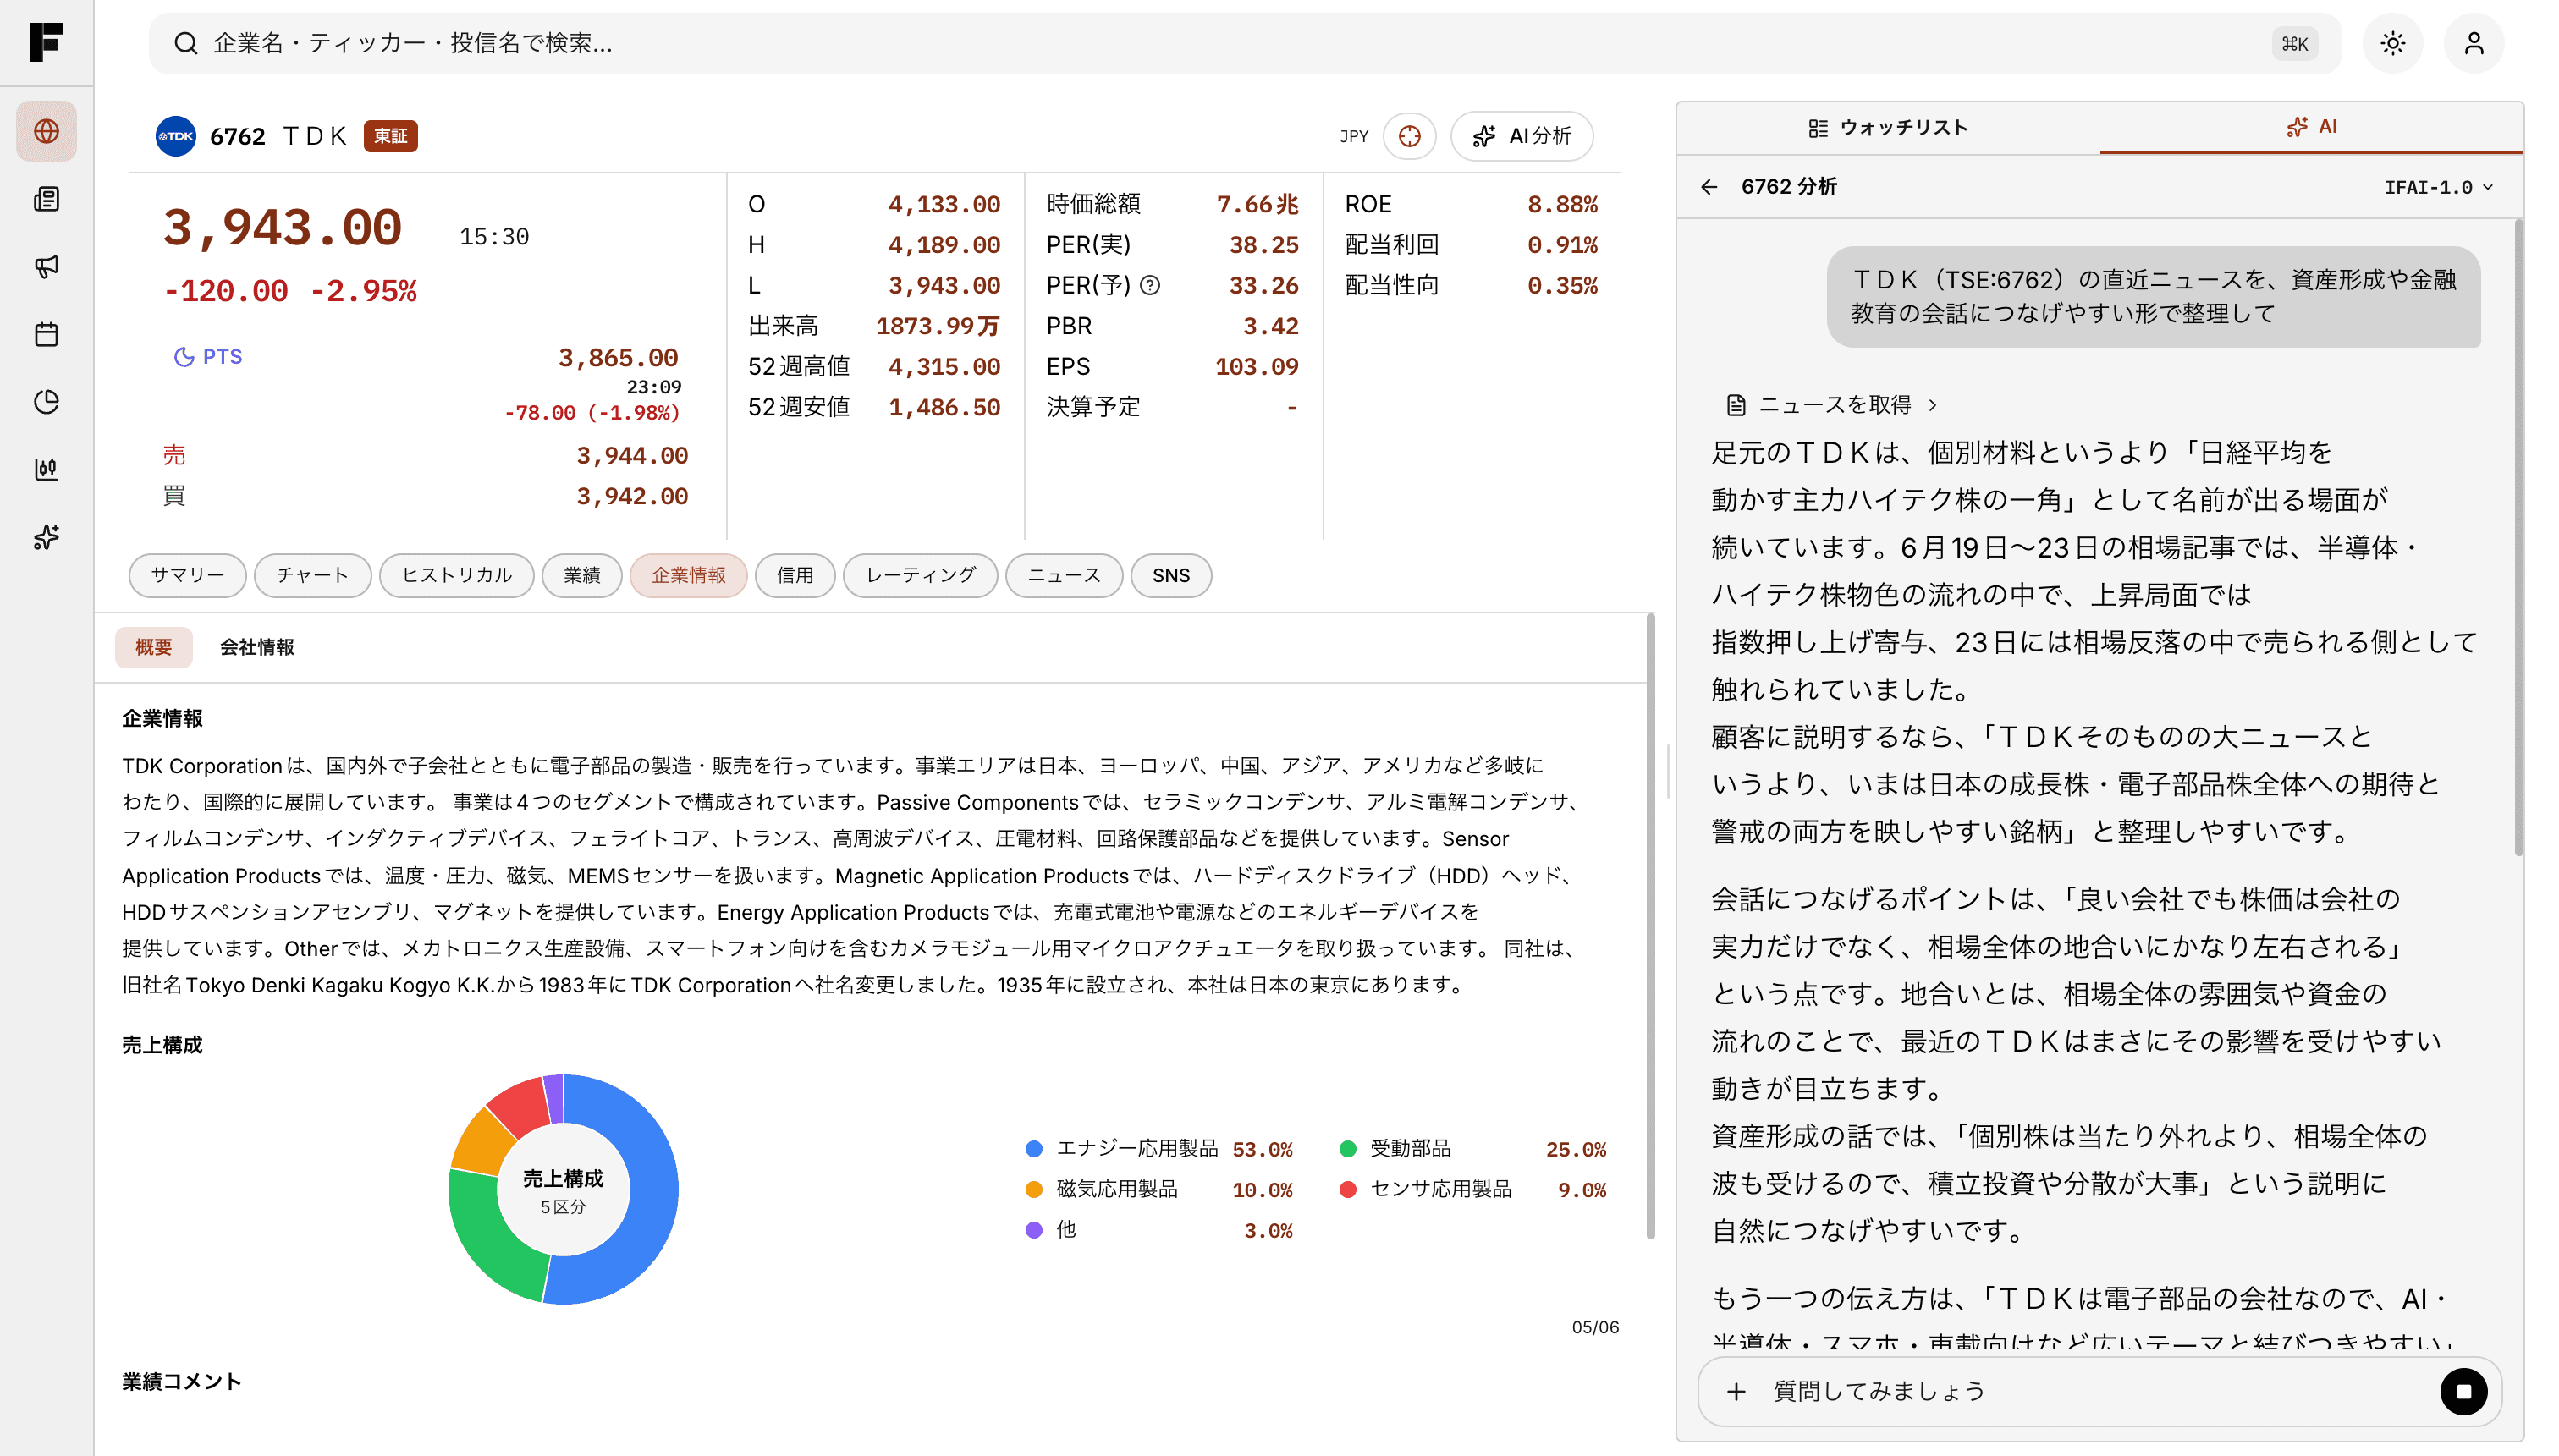Select the 信用 tab
The height and width of the screenshot is (1456, 2559).
coord(795,575)
